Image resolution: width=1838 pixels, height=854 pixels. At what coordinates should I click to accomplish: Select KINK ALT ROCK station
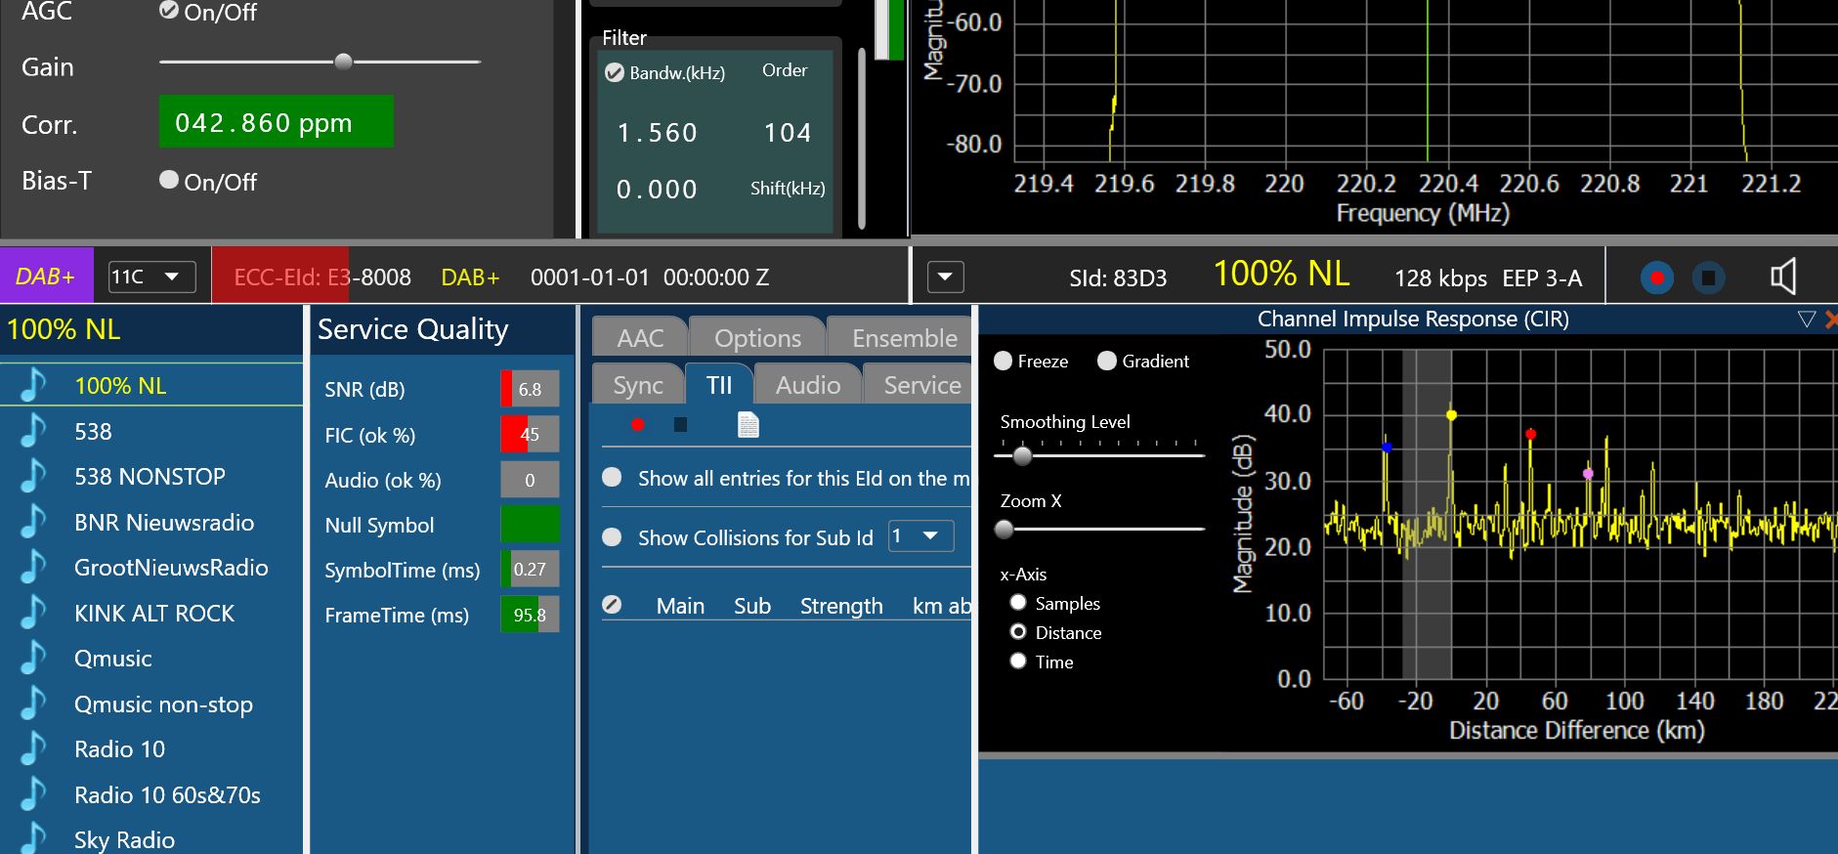coord(154,614)
